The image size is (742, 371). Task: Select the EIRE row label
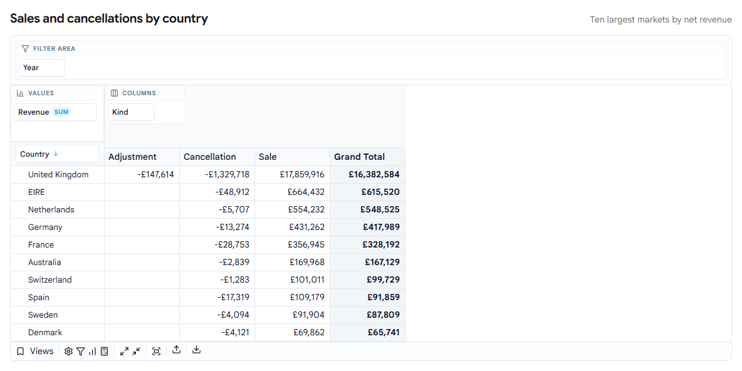tap(37, 192)
